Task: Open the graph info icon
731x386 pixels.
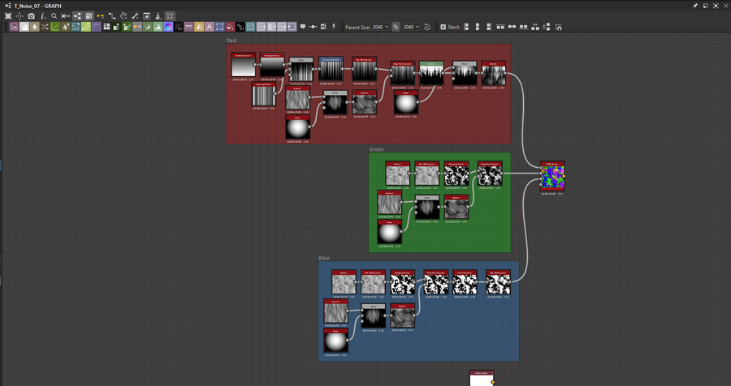Action: (x=42, y=16)
